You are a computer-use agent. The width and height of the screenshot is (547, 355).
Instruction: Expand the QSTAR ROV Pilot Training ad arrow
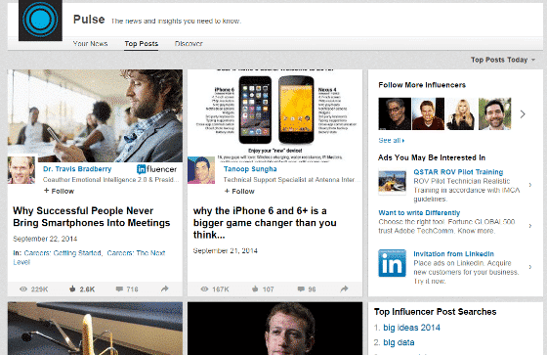click(530, 185)
